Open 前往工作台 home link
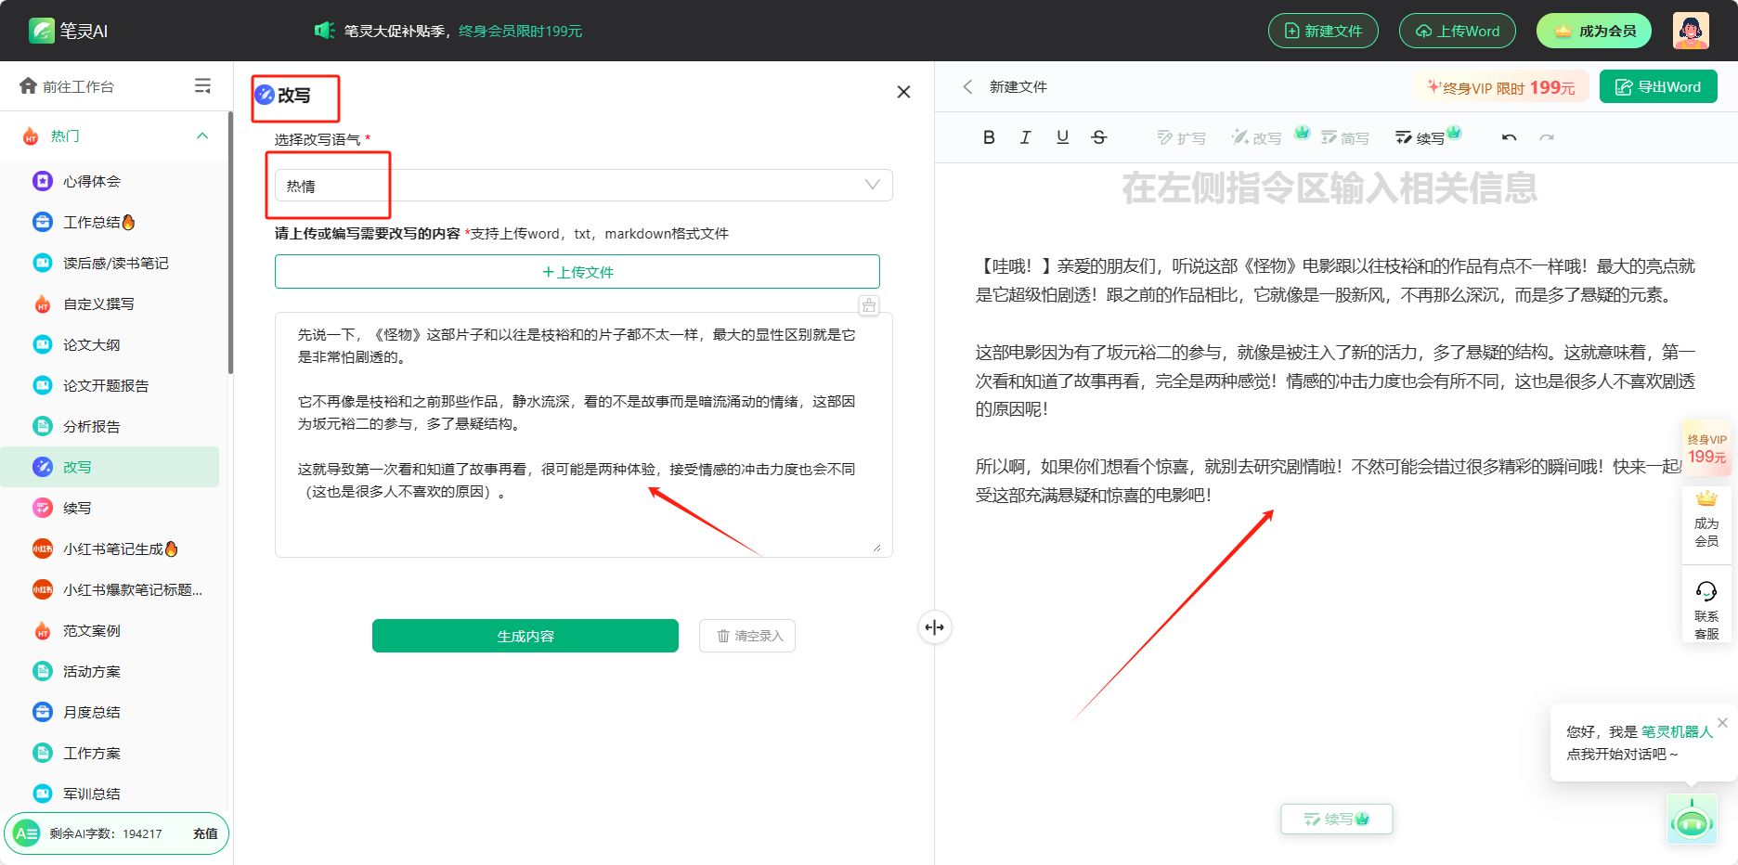 pos(67,86)
